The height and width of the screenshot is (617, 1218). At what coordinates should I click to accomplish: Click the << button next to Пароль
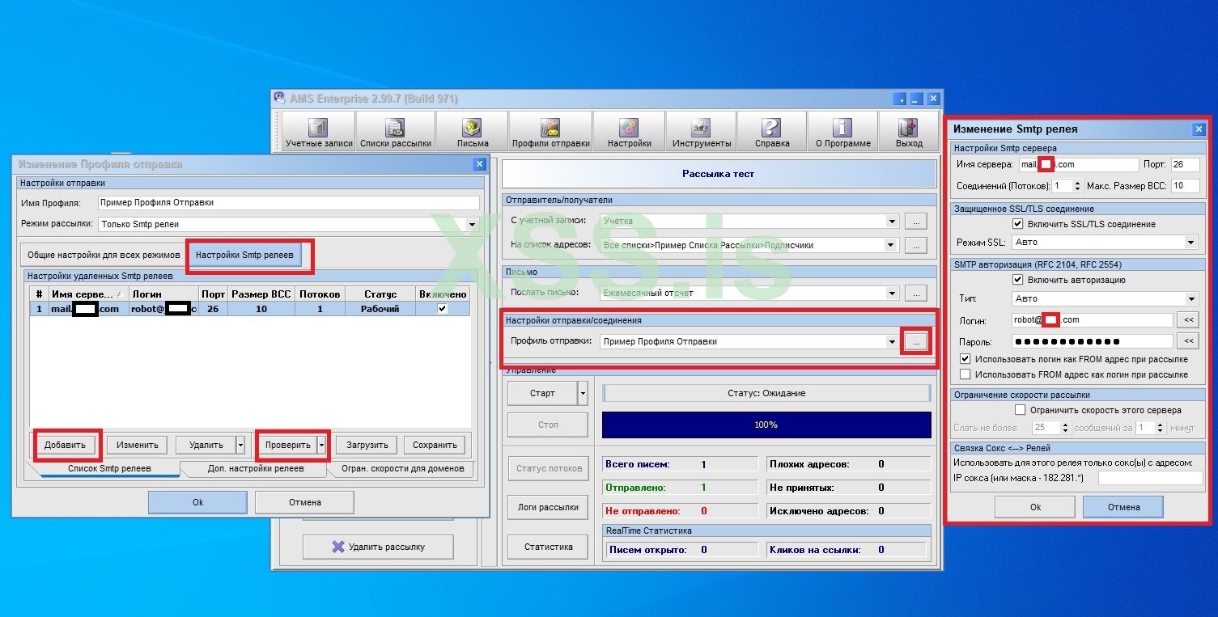pyautogui.click(x=1187, y=341)
